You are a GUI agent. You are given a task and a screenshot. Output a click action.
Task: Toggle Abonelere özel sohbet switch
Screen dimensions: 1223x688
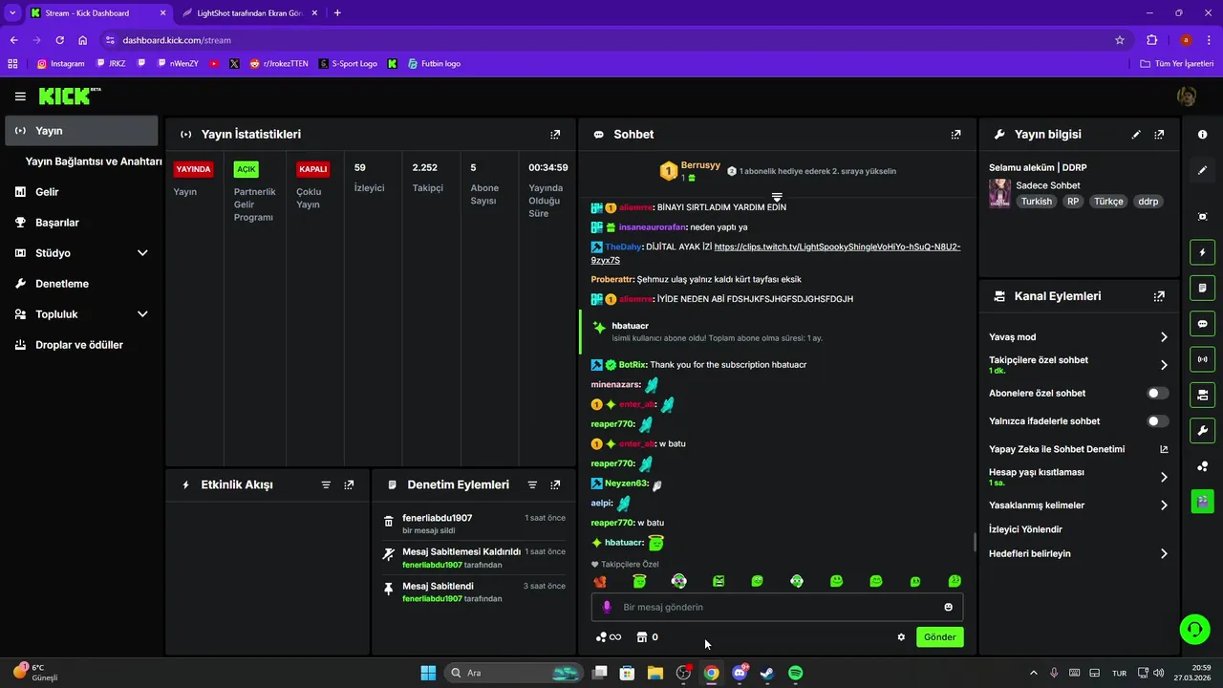[x=1157, y=394]
